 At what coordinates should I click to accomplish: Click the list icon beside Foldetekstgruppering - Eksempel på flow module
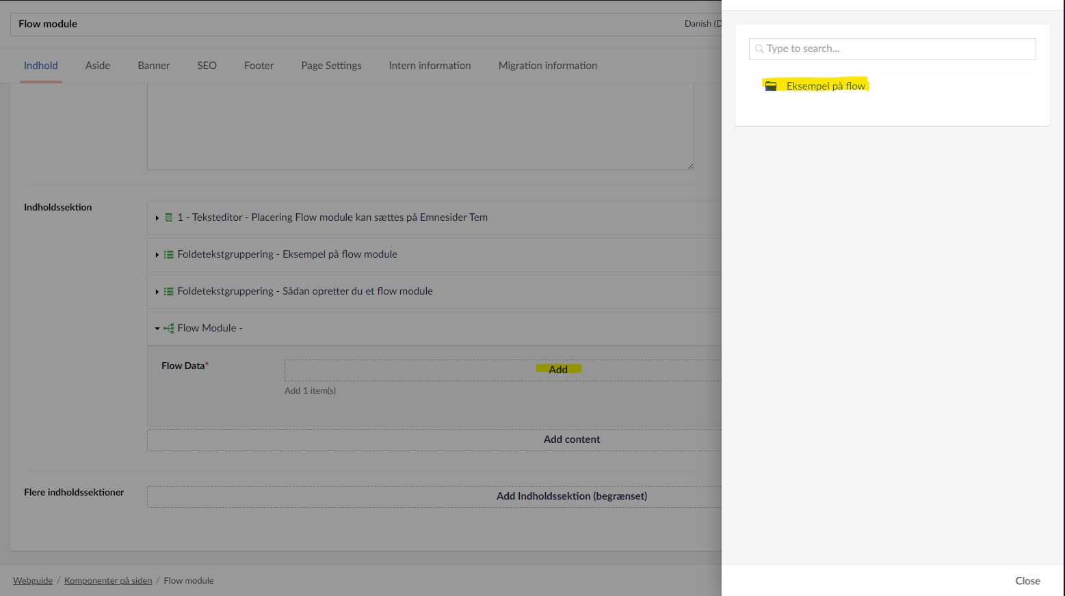pos(168,254)
